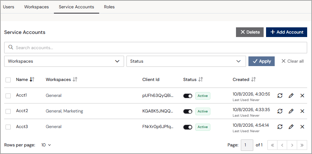The image size is (312, 154).
Task: Focus the Search accounts input field
Action: [x=155, y=47]
